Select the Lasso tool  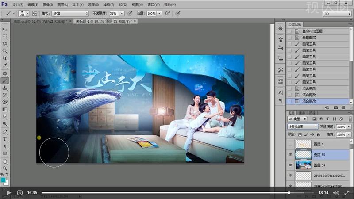(x=5, y=44)
